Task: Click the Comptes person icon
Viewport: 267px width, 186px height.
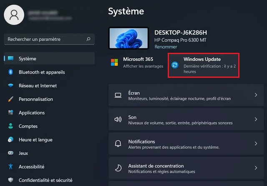Action: click(11, 126)
